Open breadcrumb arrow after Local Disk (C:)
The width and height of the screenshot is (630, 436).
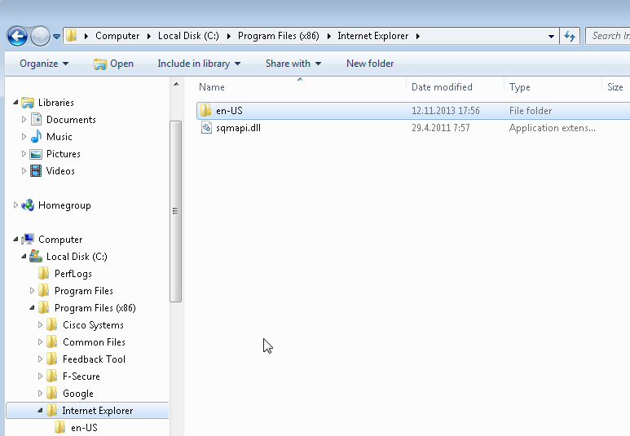229,36
